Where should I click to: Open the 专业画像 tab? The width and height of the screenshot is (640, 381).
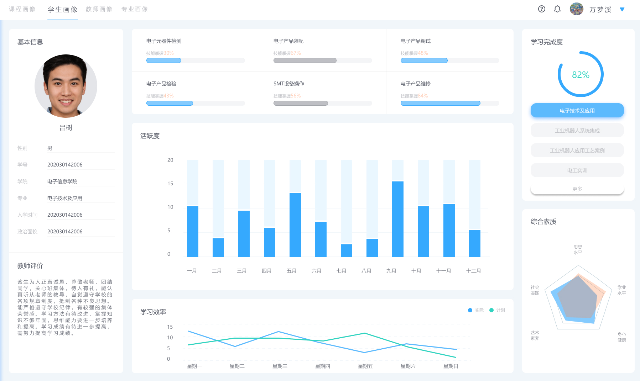pos(135,9)
